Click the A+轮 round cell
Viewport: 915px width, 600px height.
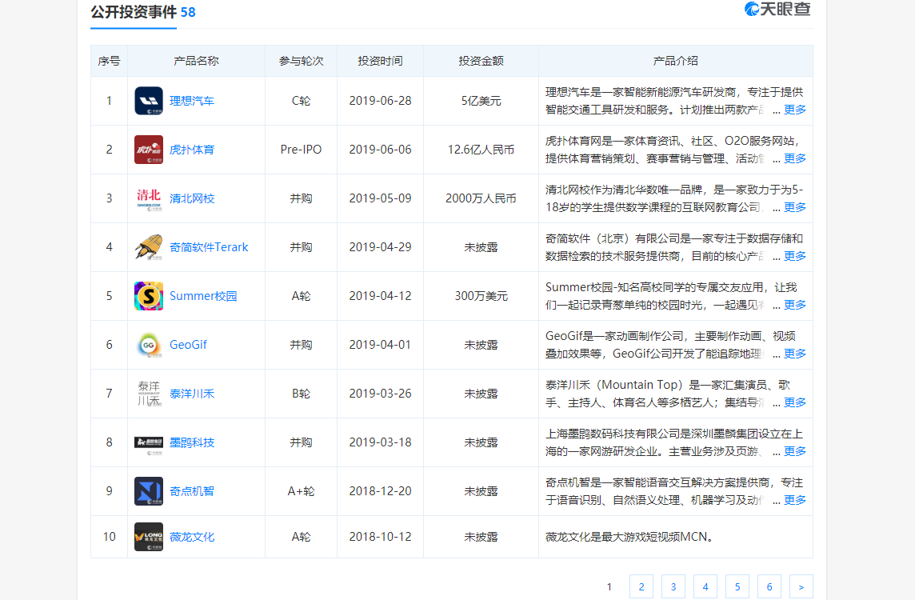(x=301, y=491)
